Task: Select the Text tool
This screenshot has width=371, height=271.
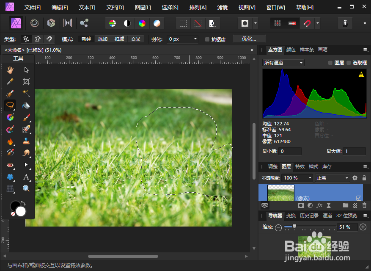Action: 26,177
